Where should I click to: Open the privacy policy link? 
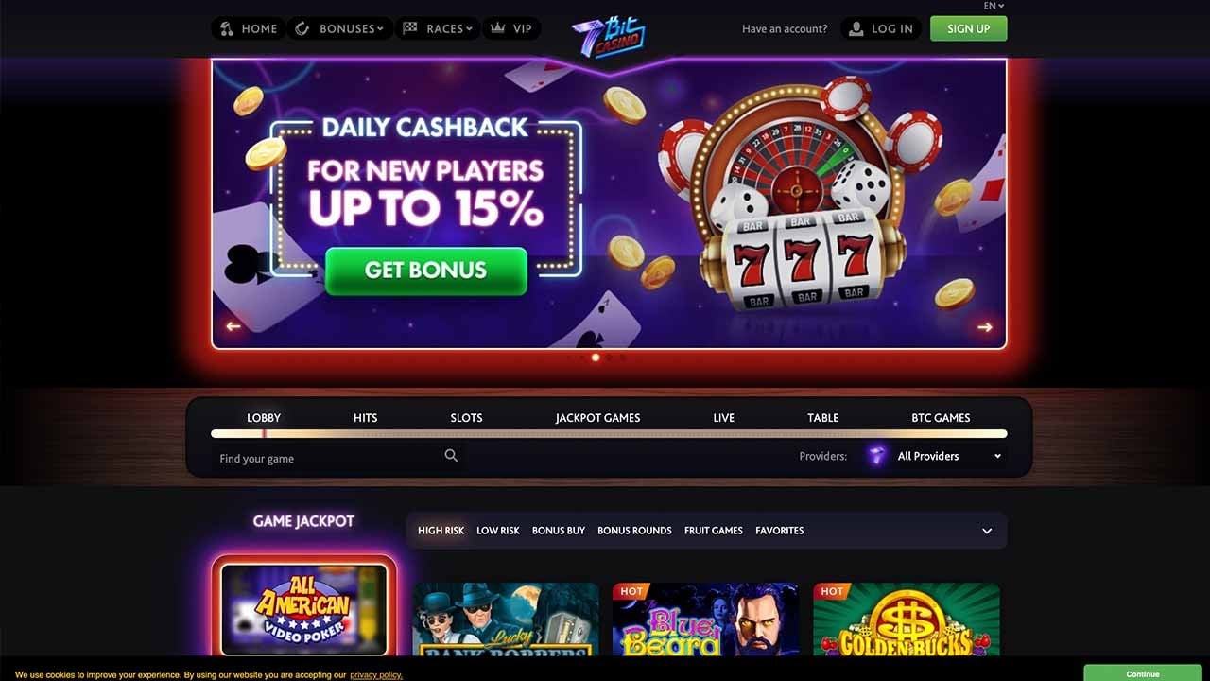[376, 675]
